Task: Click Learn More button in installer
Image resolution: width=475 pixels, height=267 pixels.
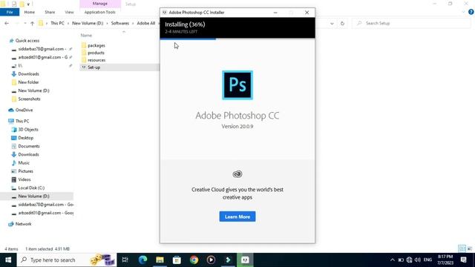Action: 237,217
